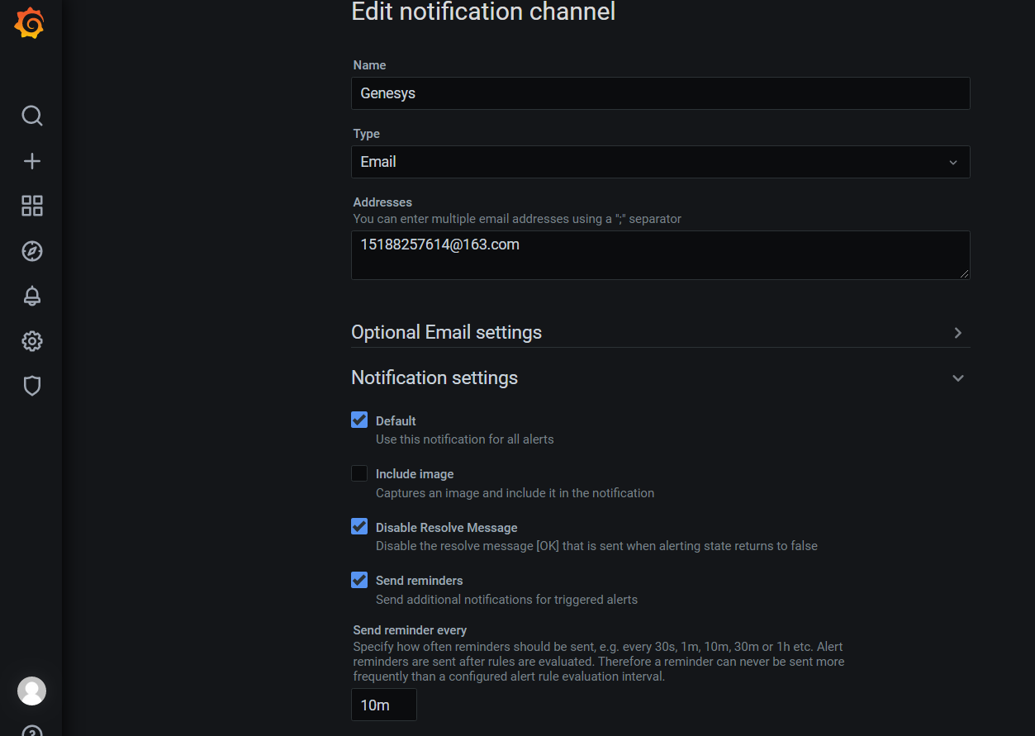Turn off the Send reminders checkbox

[359, 581]
